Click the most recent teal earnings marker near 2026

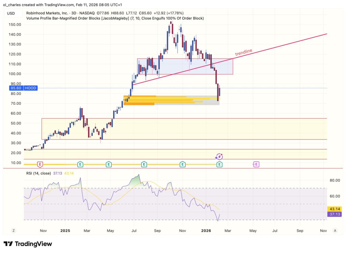click(x=219, y=164)
